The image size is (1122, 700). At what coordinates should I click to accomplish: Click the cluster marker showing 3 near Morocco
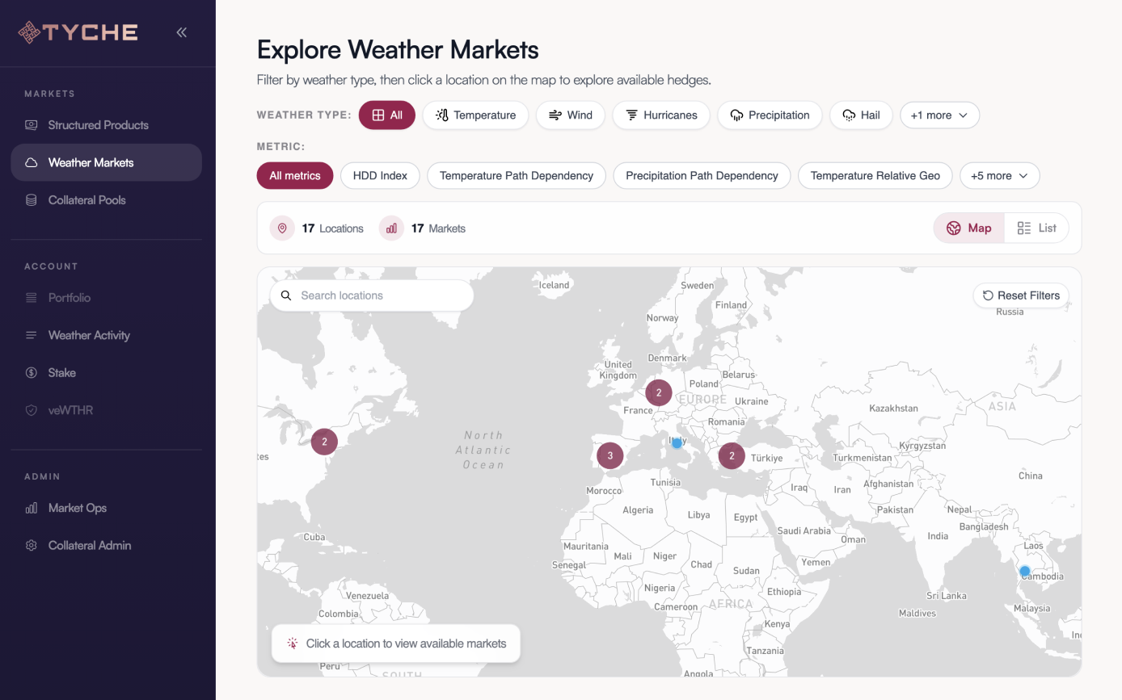[x=610, y=455]
